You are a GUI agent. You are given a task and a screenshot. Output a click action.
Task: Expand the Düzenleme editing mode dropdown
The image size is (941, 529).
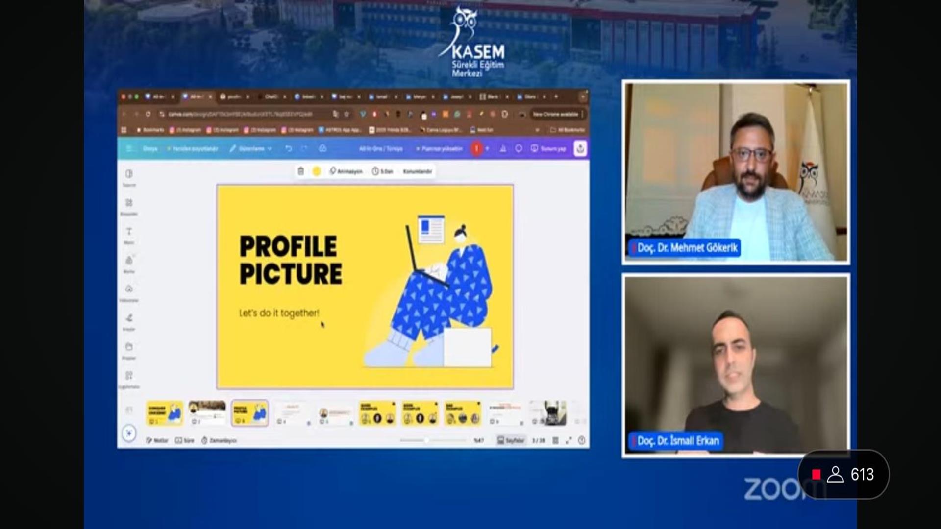pyautogui.click(x=251, y=148)
